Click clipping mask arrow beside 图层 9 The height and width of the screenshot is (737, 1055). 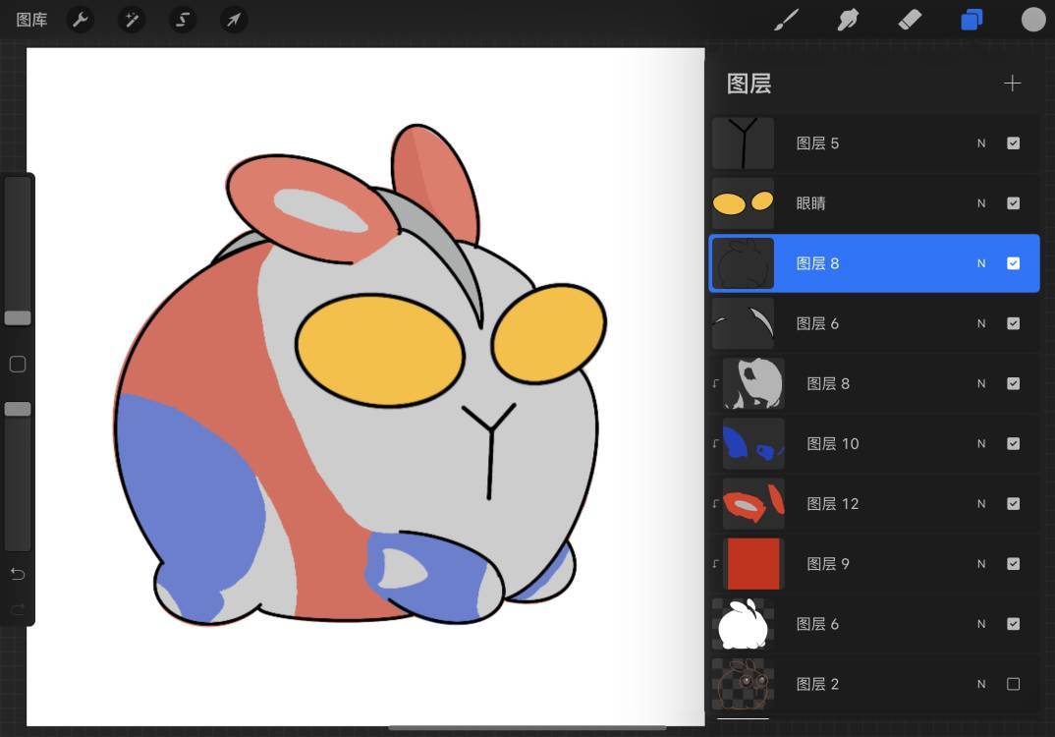[715, 563]
